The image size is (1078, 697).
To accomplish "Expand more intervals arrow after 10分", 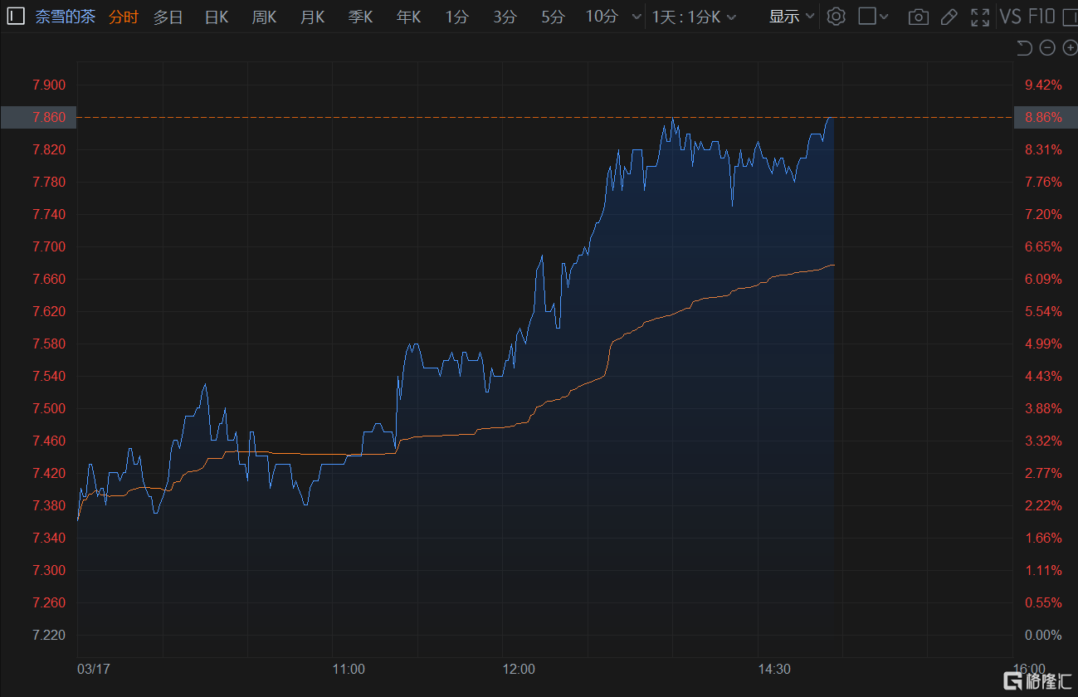I will [x=637, y=17].
